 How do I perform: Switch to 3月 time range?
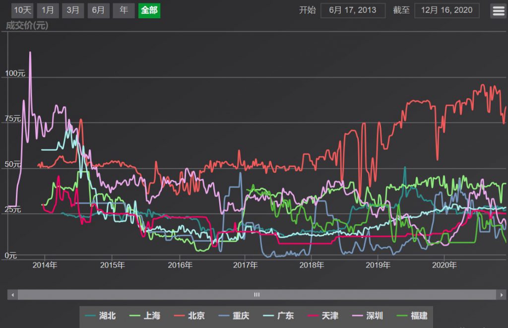[x=73, y=10]
